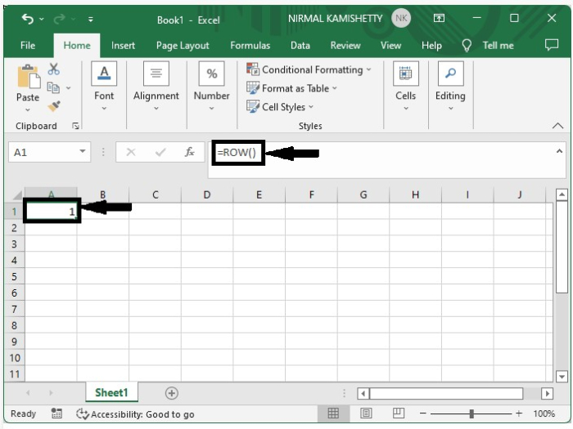Click the NK account avatar
This screenshot has height=429, width=573.
401,18
